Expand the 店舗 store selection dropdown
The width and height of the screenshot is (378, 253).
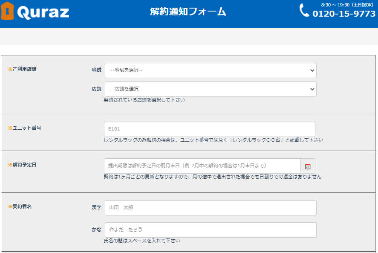pos(211,89)
